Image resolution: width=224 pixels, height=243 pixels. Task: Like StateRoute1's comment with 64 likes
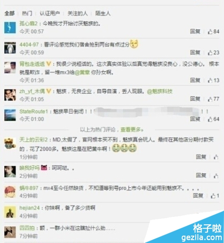coord(213,119)
